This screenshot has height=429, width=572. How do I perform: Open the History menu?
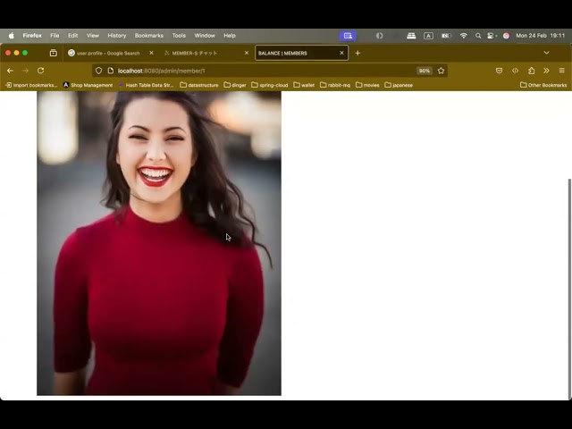click(x=117, y=36)
